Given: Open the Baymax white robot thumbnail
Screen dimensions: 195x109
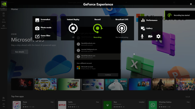Looking at the screenshot, I should pos(116,84).
